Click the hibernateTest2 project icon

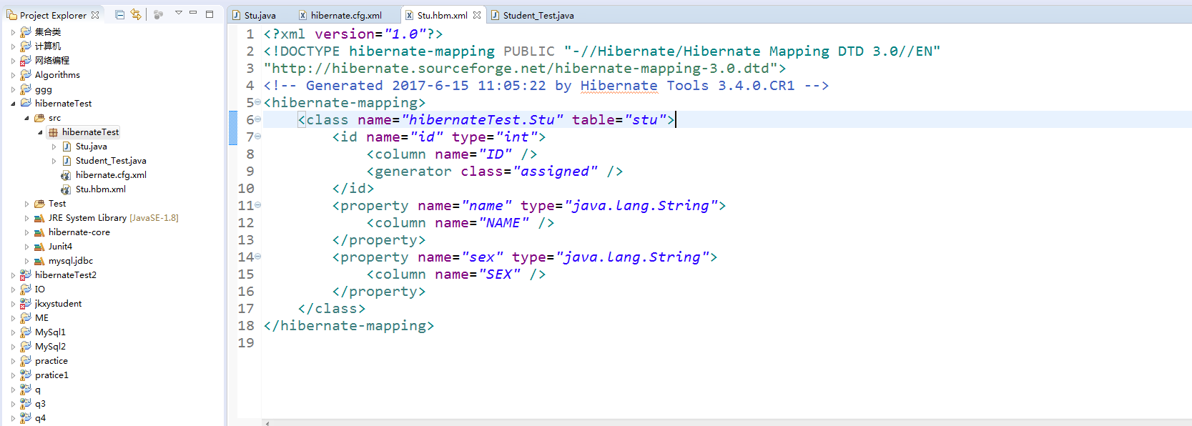point(26,274)
